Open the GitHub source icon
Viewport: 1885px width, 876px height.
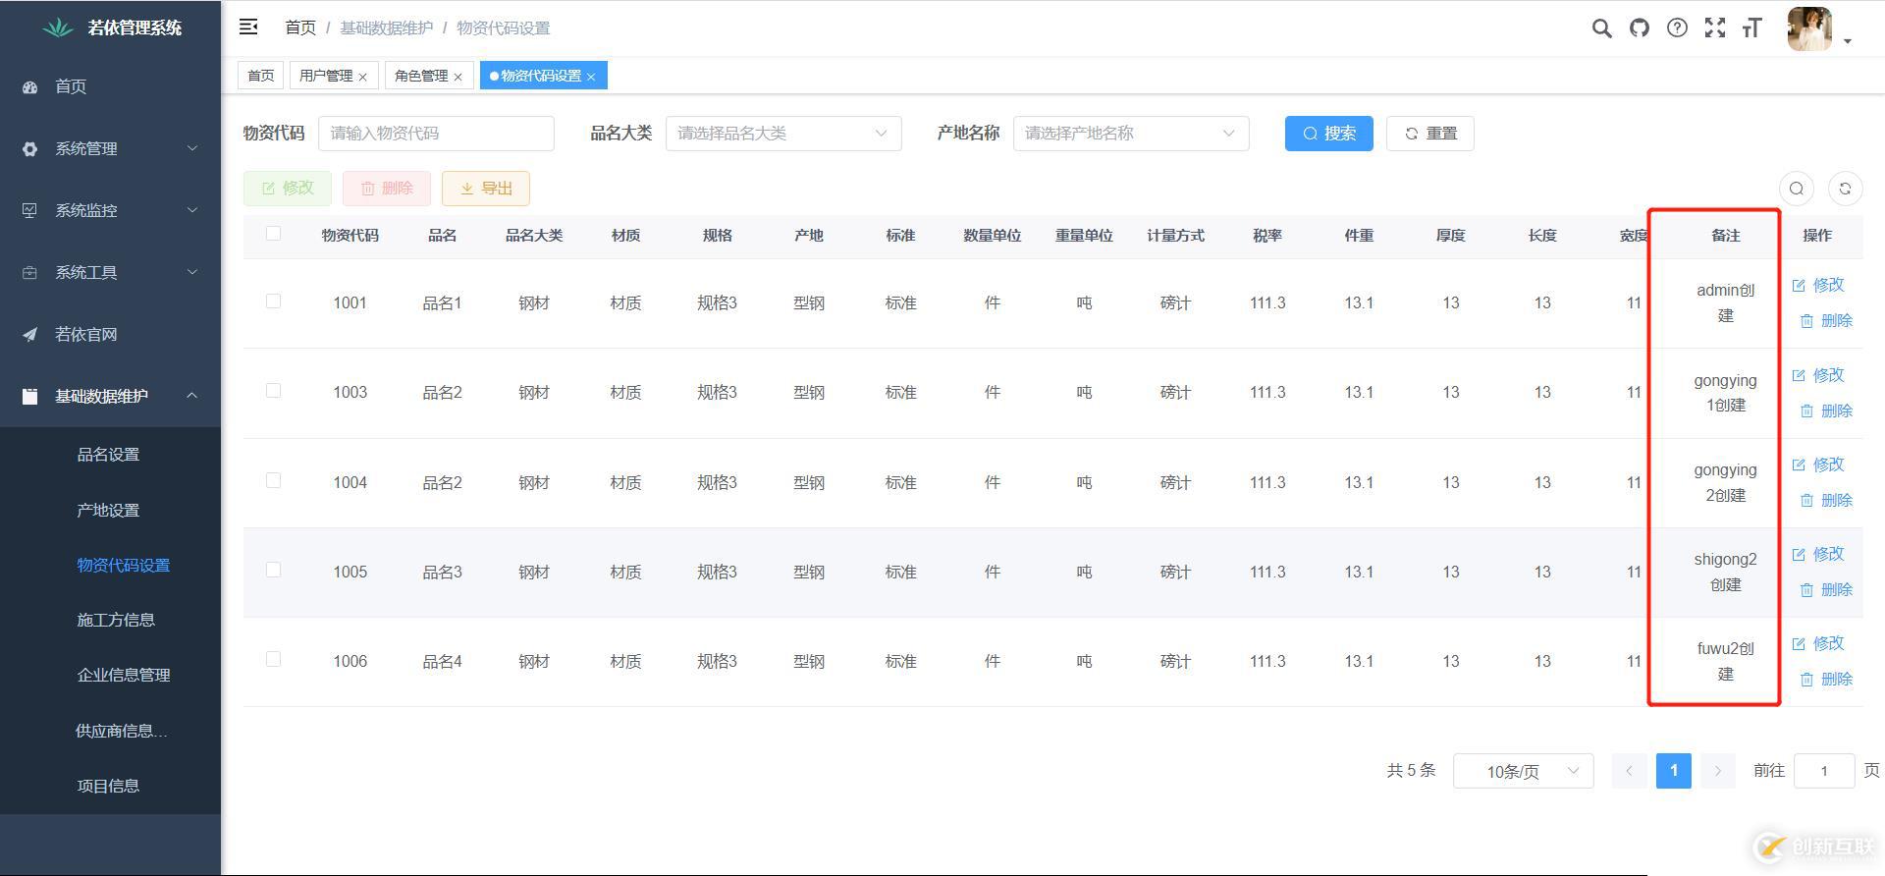tap(1640, 28)
